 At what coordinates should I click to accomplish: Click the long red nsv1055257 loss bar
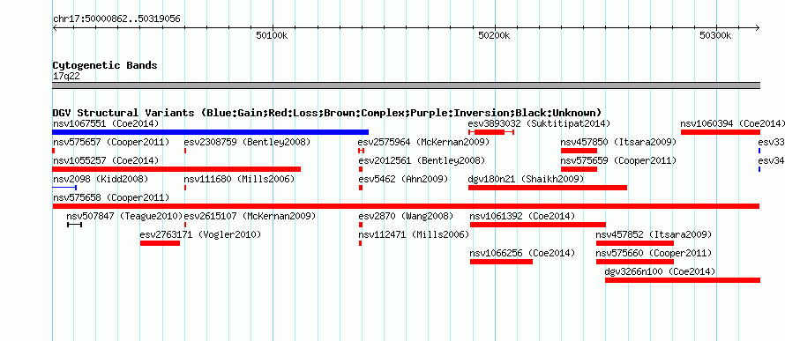point(176,169)
